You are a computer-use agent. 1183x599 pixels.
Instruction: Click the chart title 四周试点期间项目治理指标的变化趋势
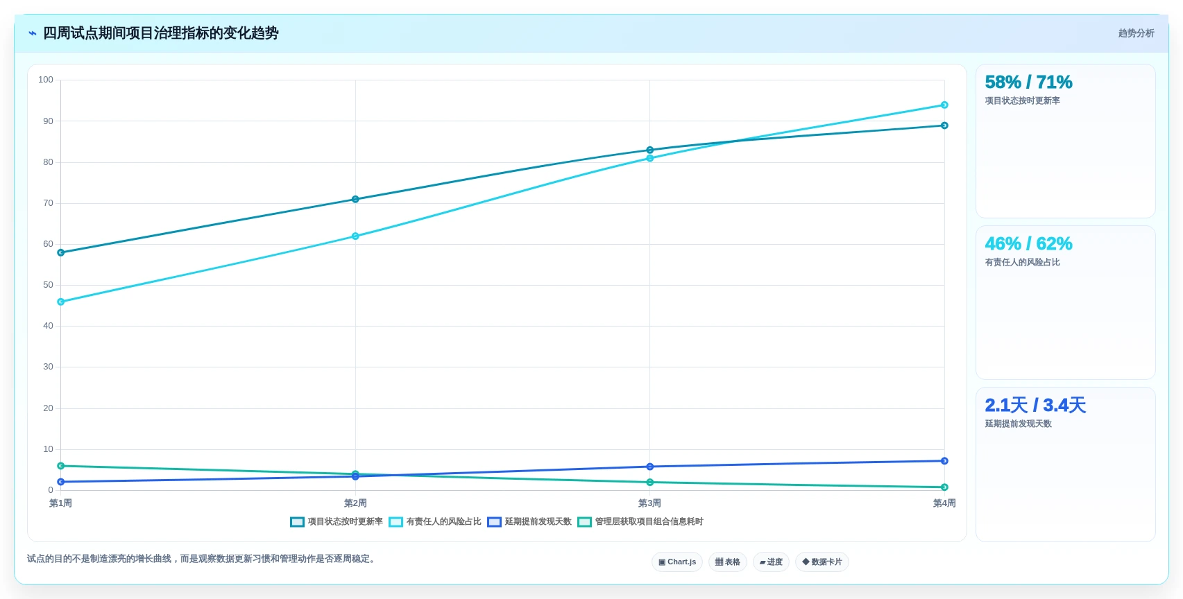pyautogui.click(x=161, y=33)
